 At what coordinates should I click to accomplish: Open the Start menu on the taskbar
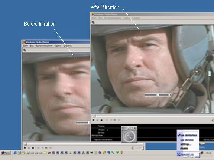pyautogui.click(x=6, y=153)
